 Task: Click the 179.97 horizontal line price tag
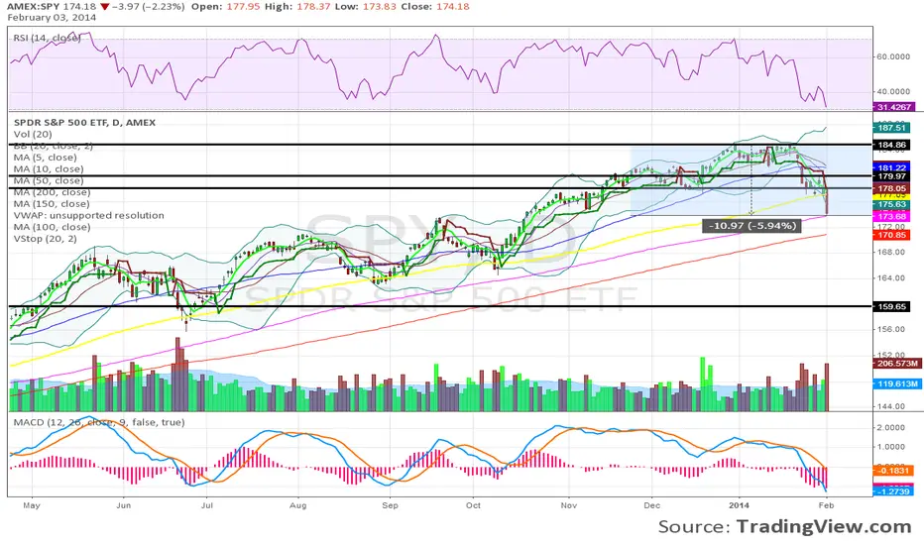click(891, 176)
